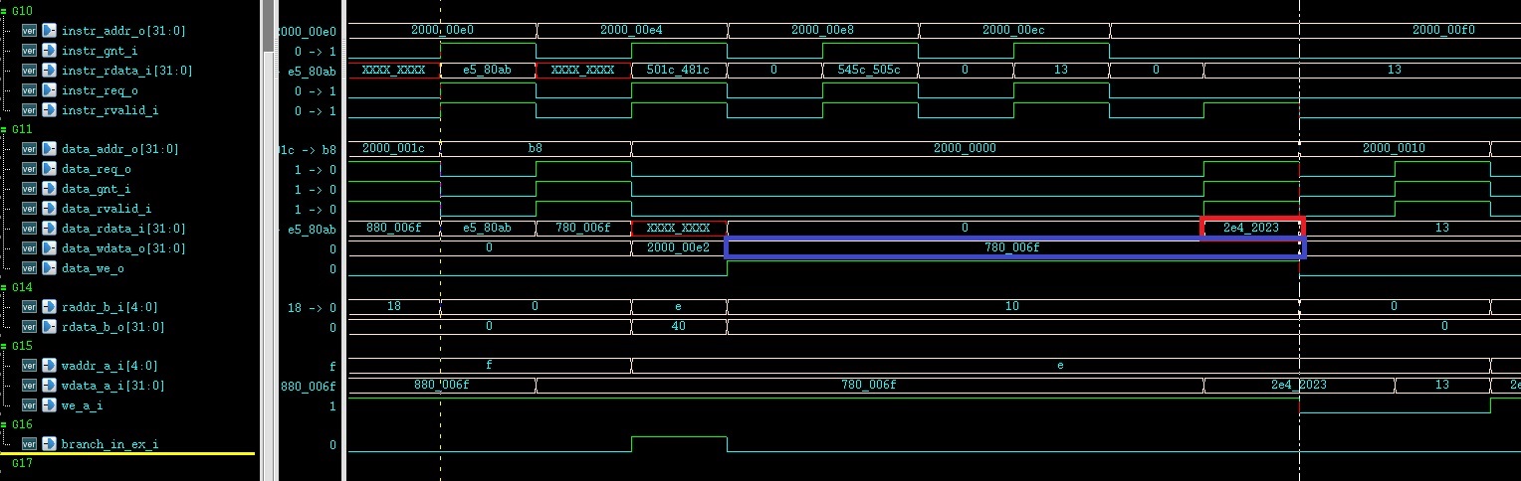Screen dimensions: 1521x481
Task: Click the bus icon beside data_rdata_i[31:0]
Action: click(48, 229)
